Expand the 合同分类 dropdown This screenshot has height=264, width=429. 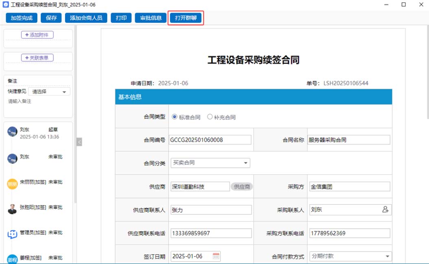(x=210, y=163)
